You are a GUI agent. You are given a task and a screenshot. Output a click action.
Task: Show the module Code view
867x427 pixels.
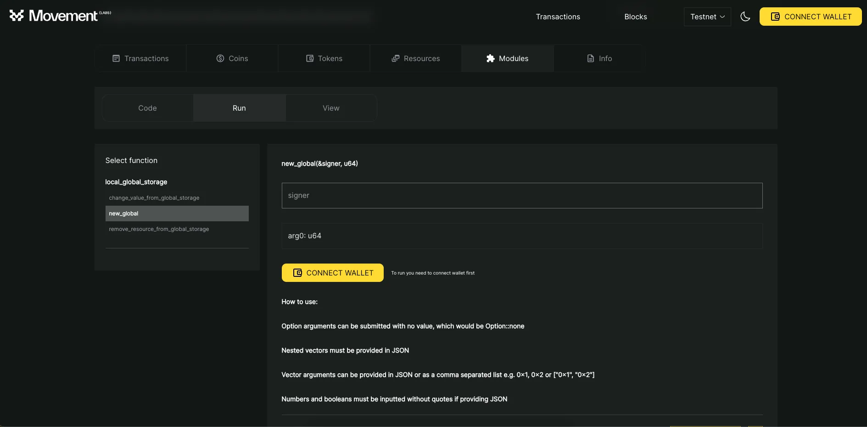[x=148, y=108]
